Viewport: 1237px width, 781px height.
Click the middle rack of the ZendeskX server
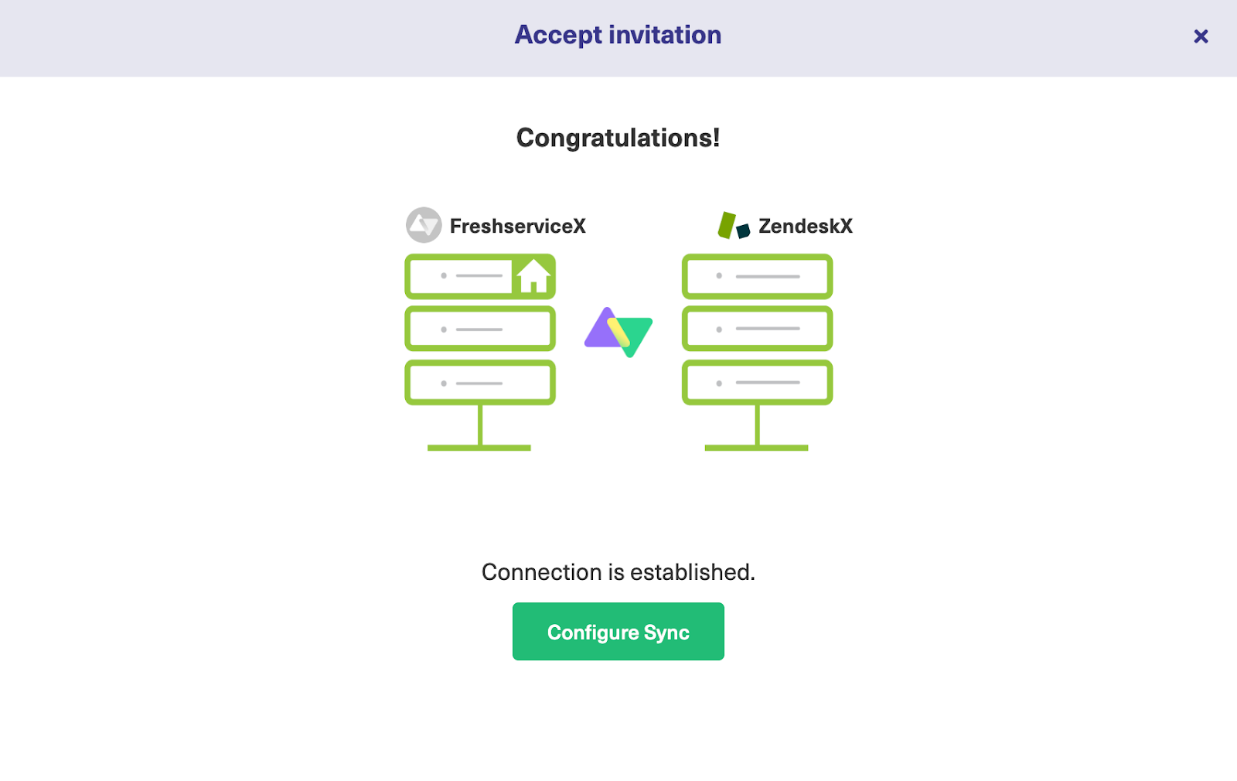(757, 329)
